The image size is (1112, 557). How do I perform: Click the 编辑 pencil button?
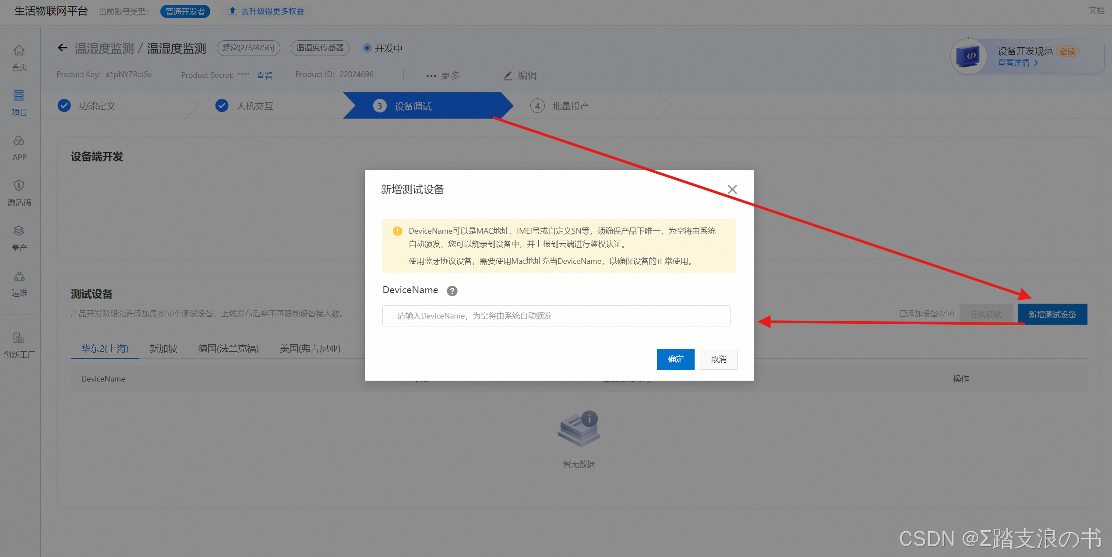point(520,76)
